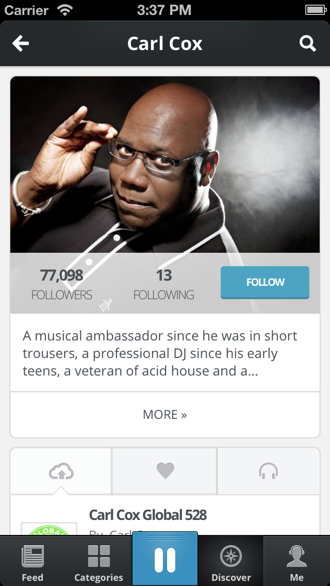Open the Categories tab

(x=98, y=563)
